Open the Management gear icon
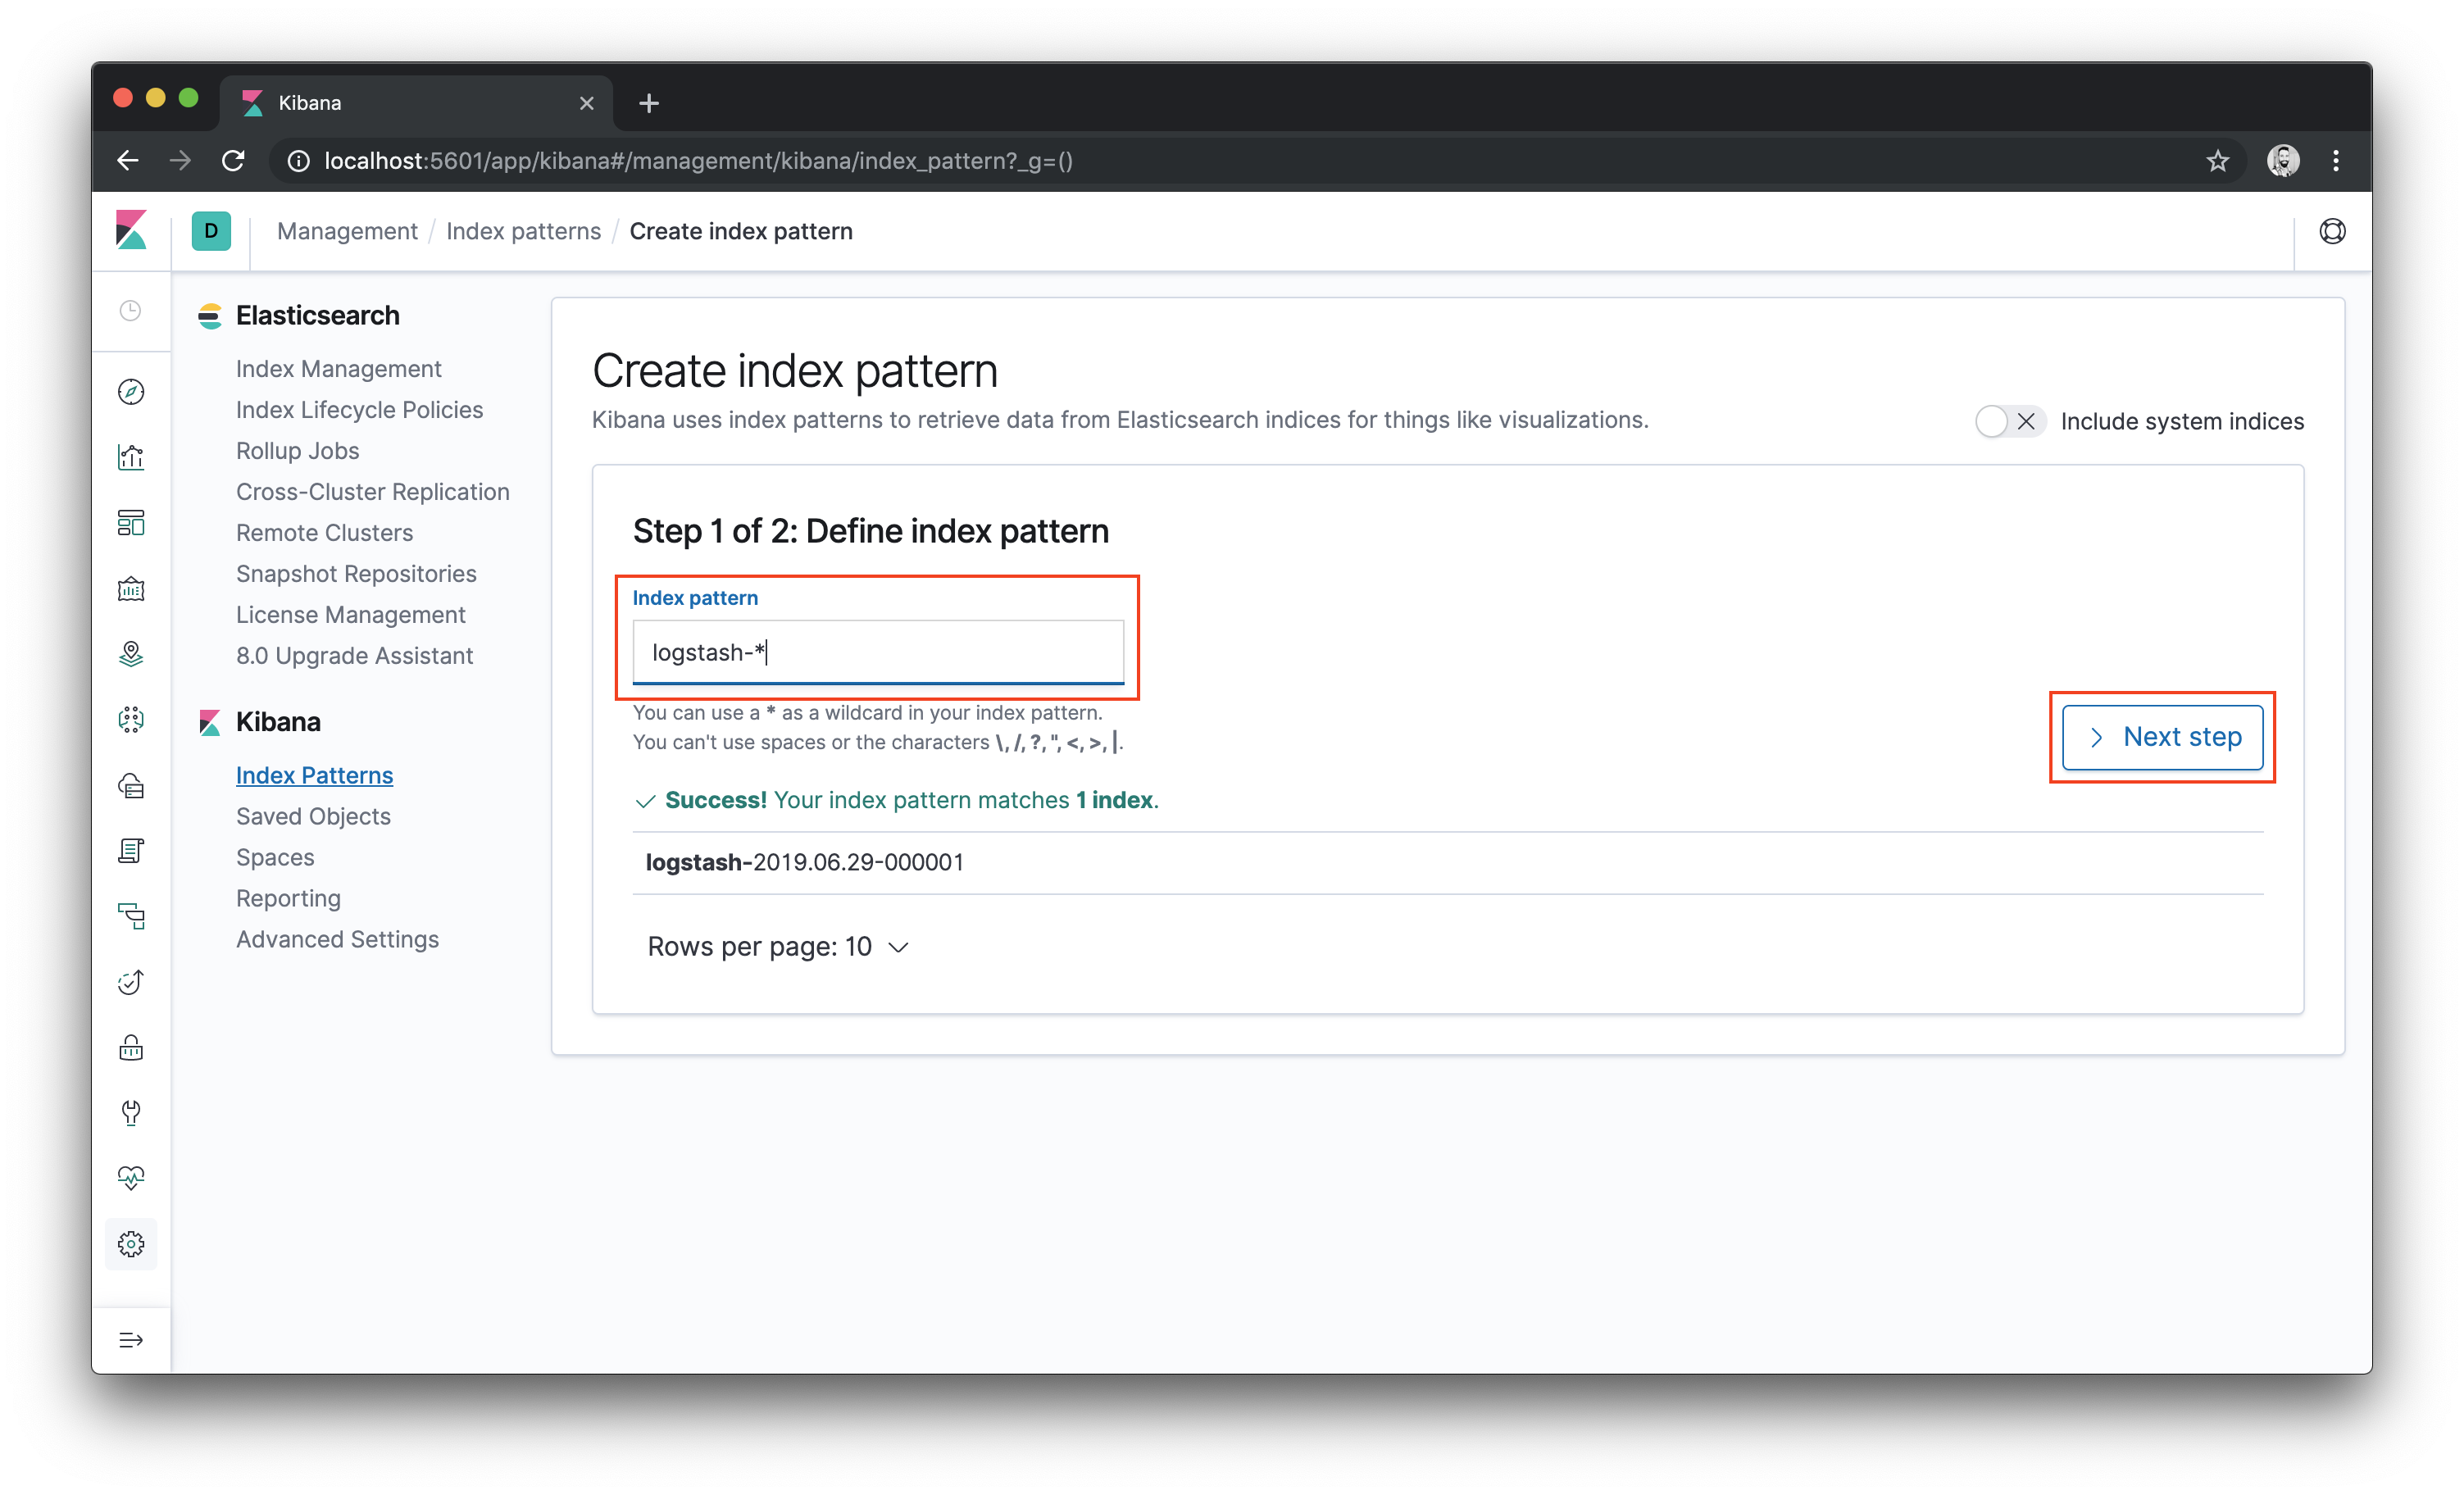The image size is (2464, 1495). pyautogui.click(x=131, y=1244)
